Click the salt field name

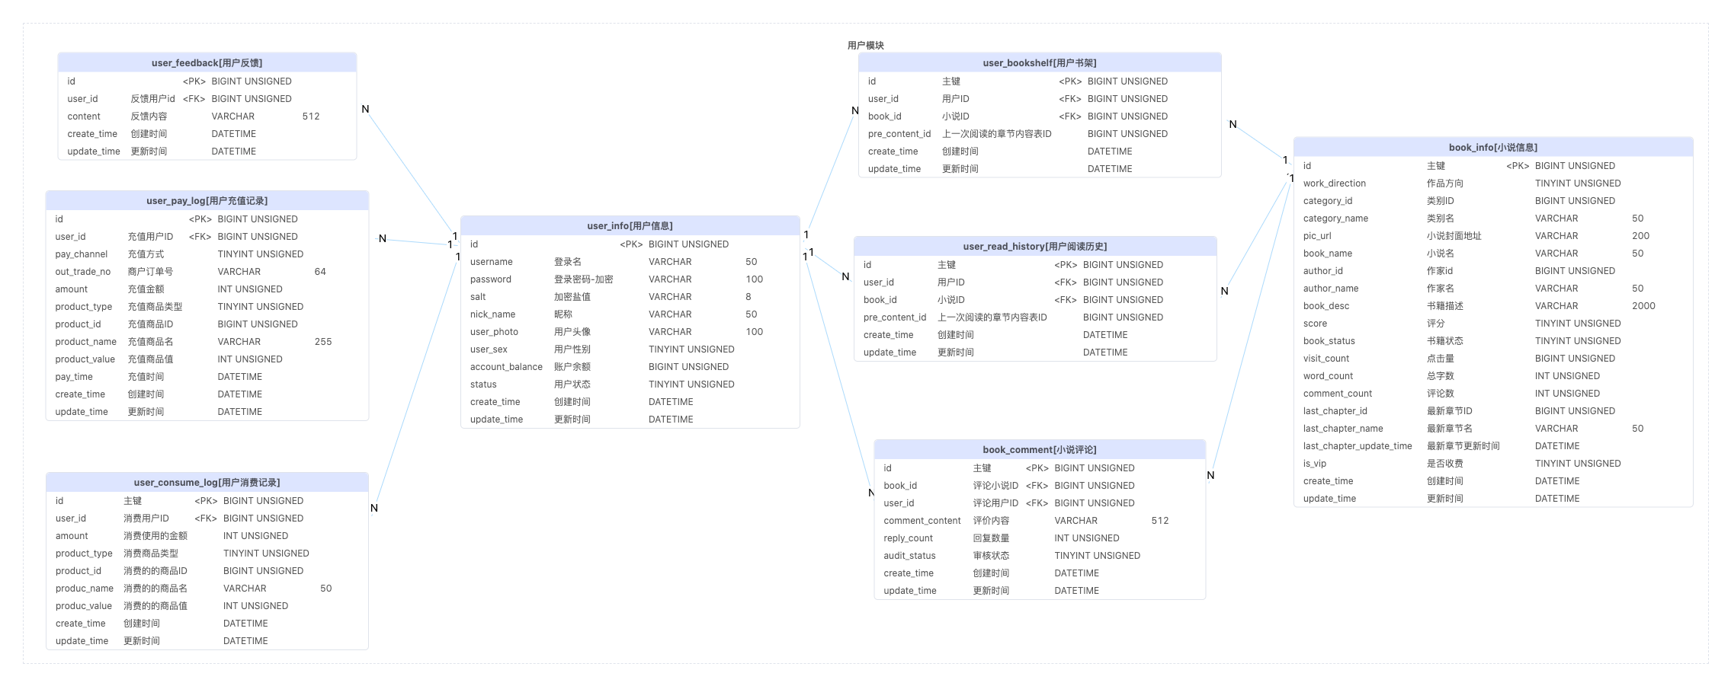click(478, 297)
